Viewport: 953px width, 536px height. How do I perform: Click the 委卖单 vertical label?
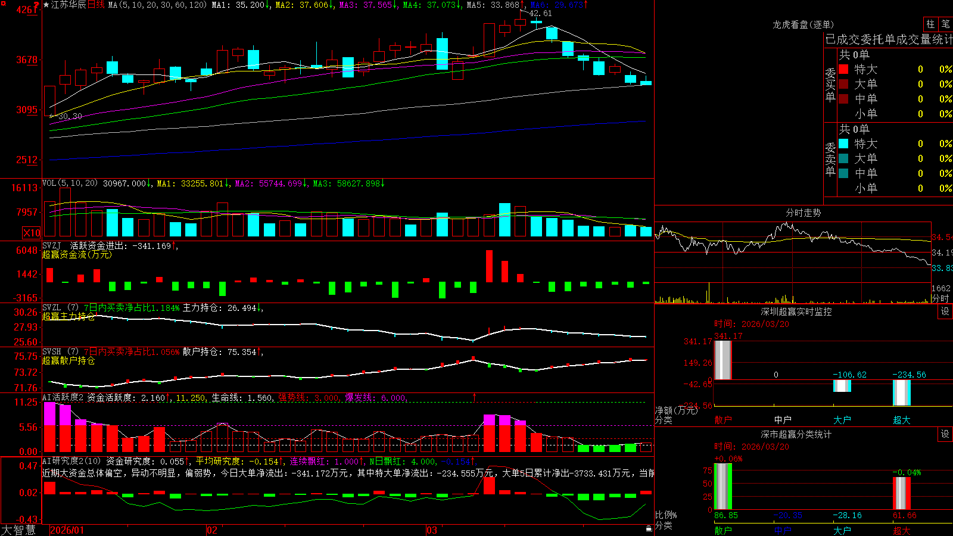pos(830,159)
